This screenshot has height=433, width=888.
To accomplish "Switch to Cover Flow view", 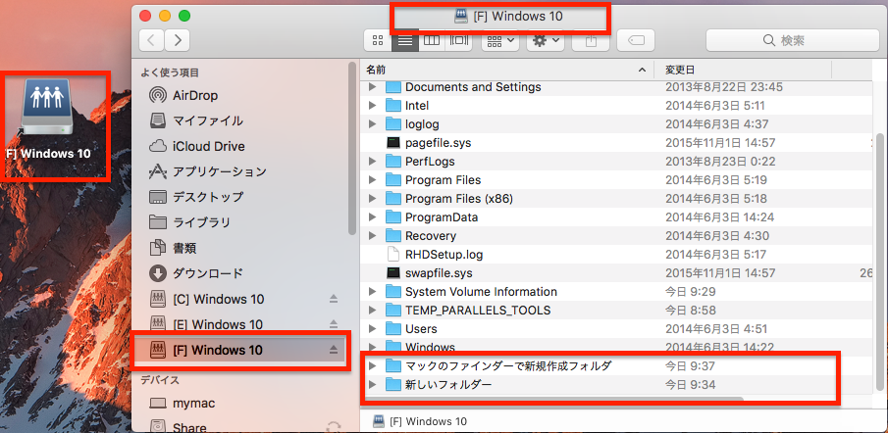I will coord(459,40).
